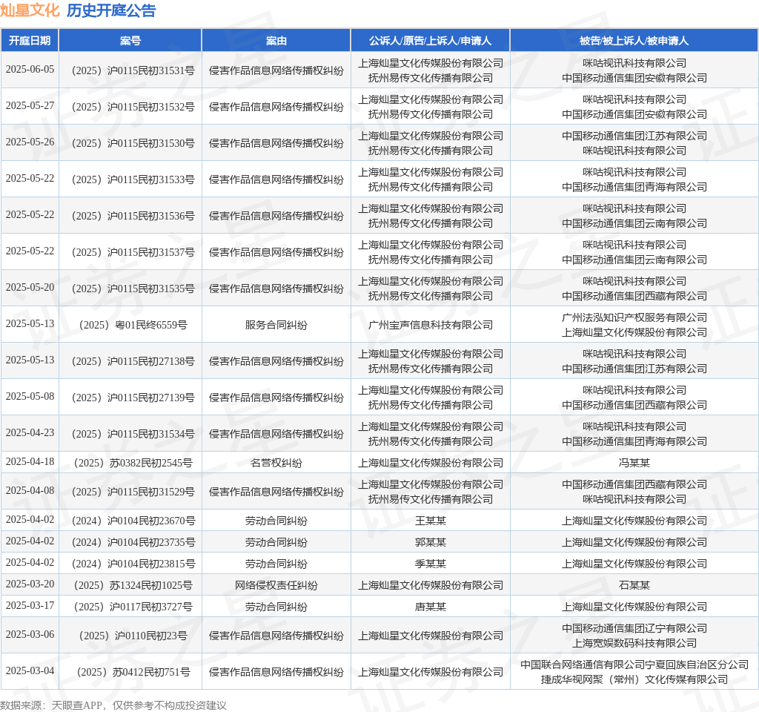759x712 pixels.
Task: Select the date 2025-05-26
Action: 30,142
